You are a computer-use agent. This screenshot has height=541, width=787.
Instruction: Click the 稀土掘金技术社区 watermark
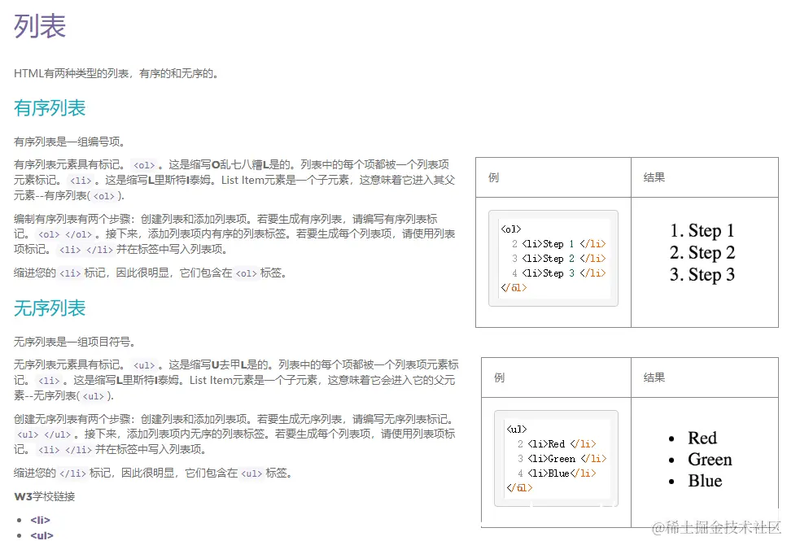716,529
